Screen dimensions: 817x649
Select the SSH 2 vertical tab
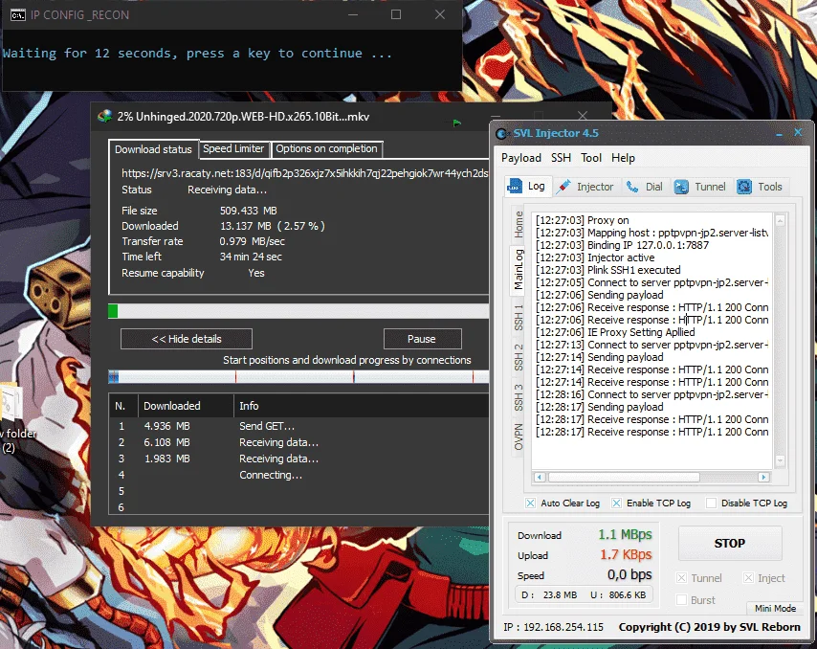coord(519,358)
